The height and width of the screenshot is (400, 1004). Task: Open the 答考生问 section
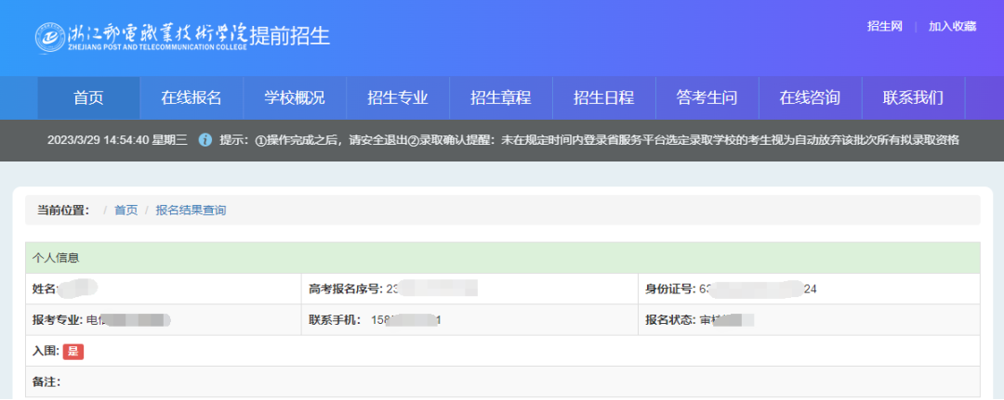click(x=707, y=98)
